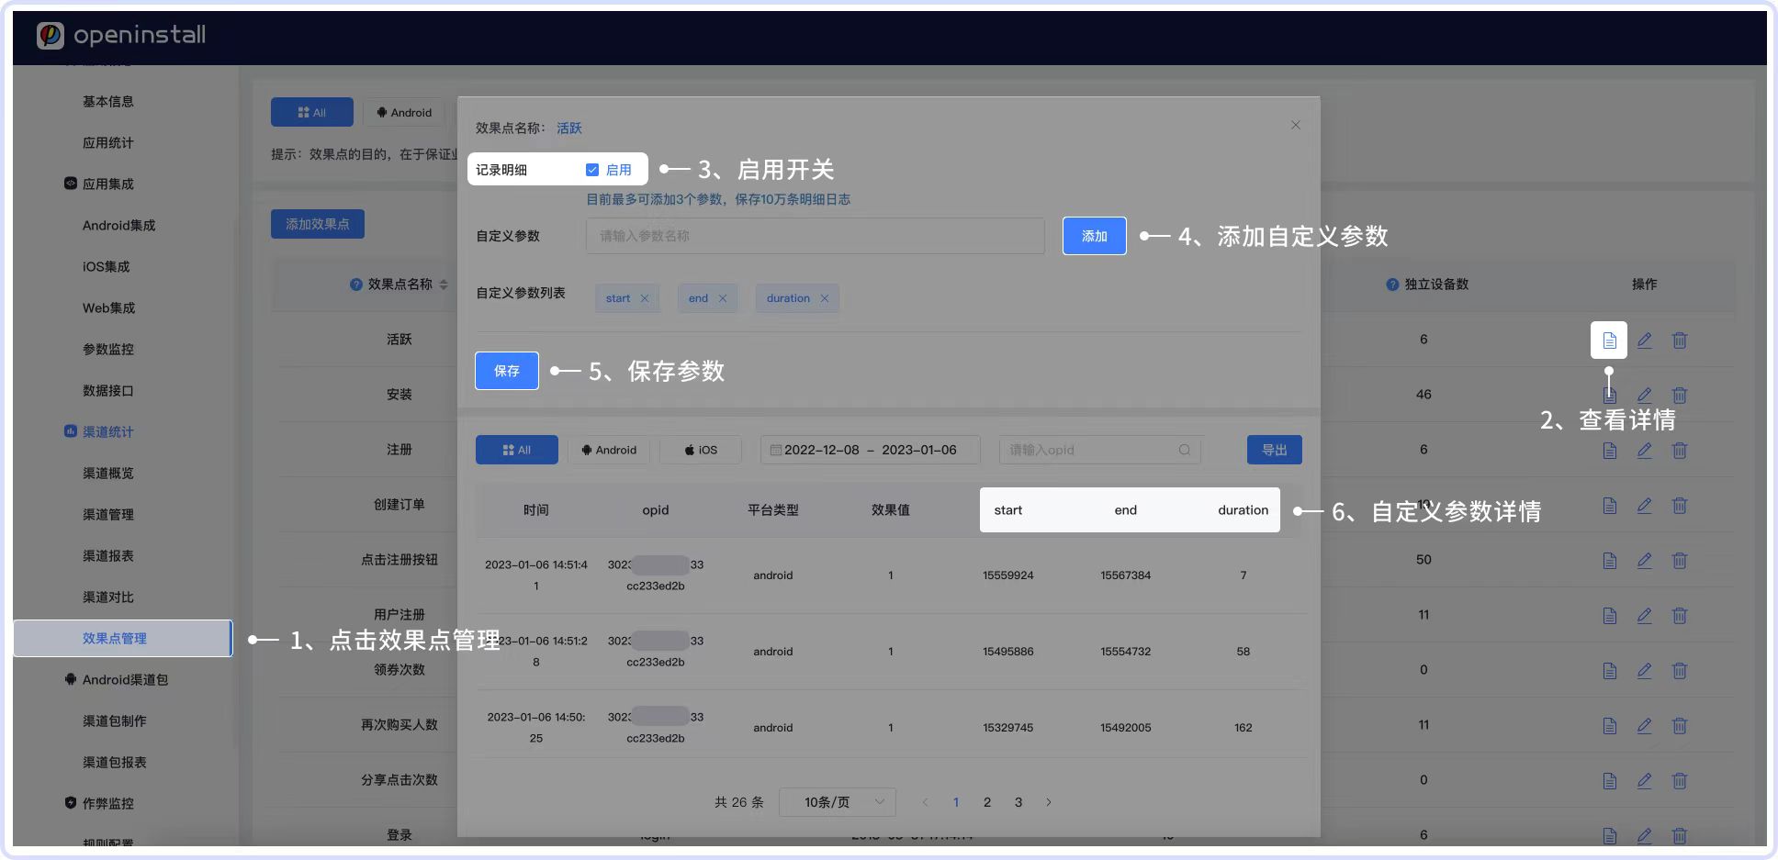Delete the 注册 effect point
The width and height of the screenshot is (1778, 860).
click(x=1679, y=451)
